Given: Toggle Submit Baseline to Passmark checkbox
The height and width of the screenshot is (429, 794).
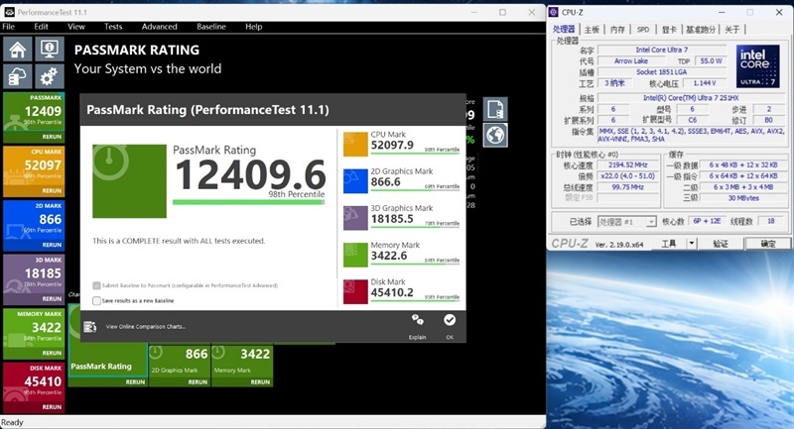Looking at the screenshot, I should [96, 285].
